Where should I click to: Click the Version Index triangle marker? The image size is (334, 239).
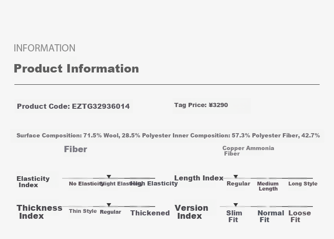tap(235, 205)
